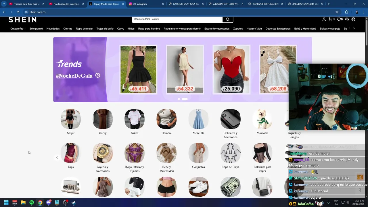The image size is (368, 207).
Task: Open the Mezclilla category circle
Action: (x=198, y=119)
